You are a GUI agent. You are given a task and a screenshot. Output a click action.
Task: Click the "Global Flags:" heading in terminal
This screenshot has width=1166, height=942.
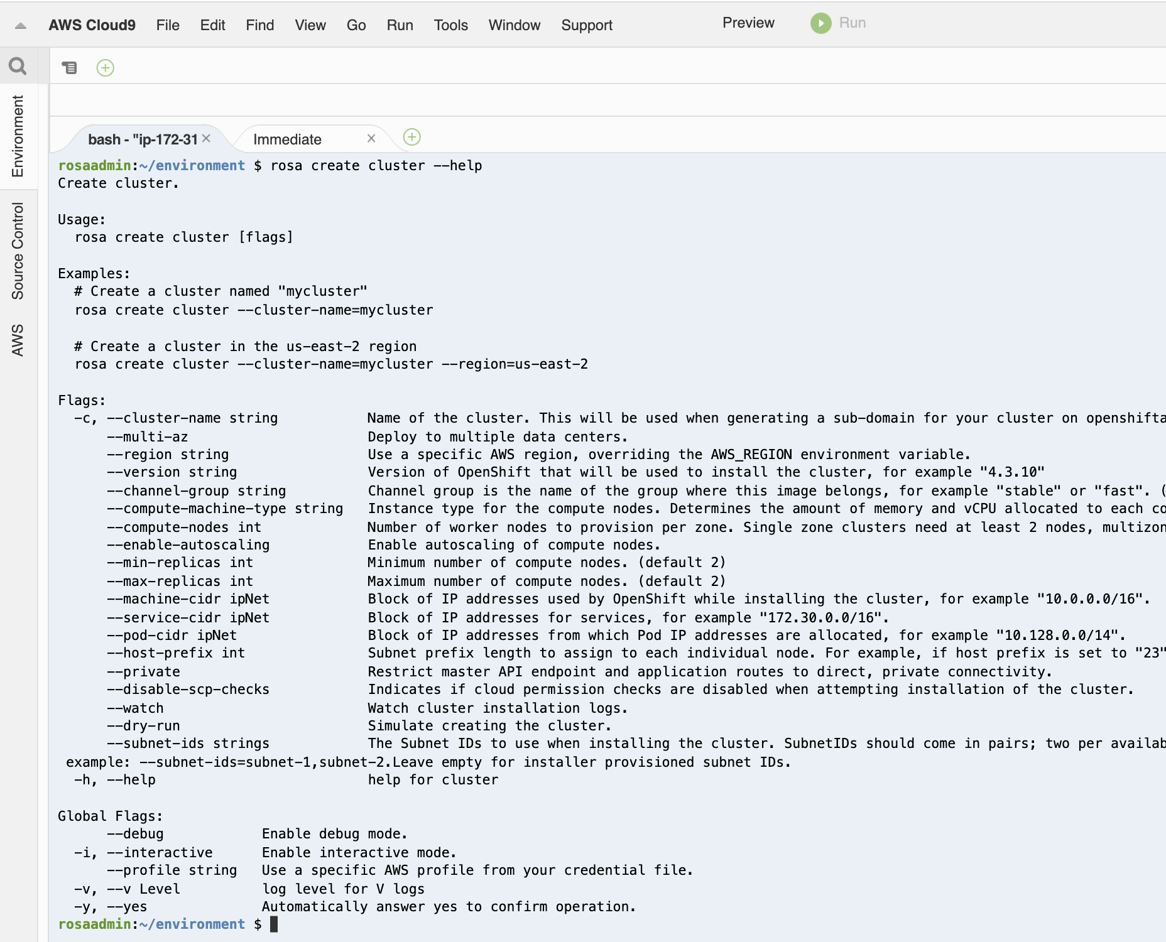(x=111, y=816)
